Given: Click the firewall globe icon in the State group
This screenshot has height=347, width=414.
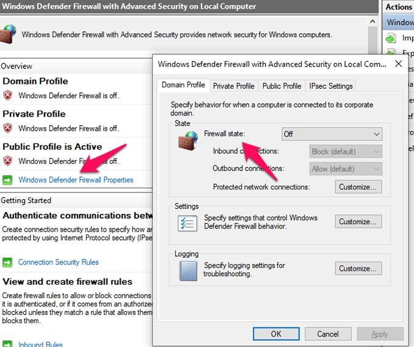Looking at the screenshot, I should [x=187, y=141].
